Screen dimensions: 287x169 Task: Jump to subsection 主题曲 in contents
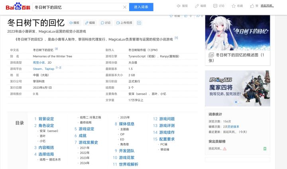point(124,129)
